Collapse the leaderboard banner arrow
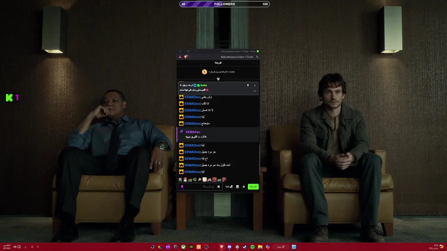 pyautogui.click(x=218, y=79)
